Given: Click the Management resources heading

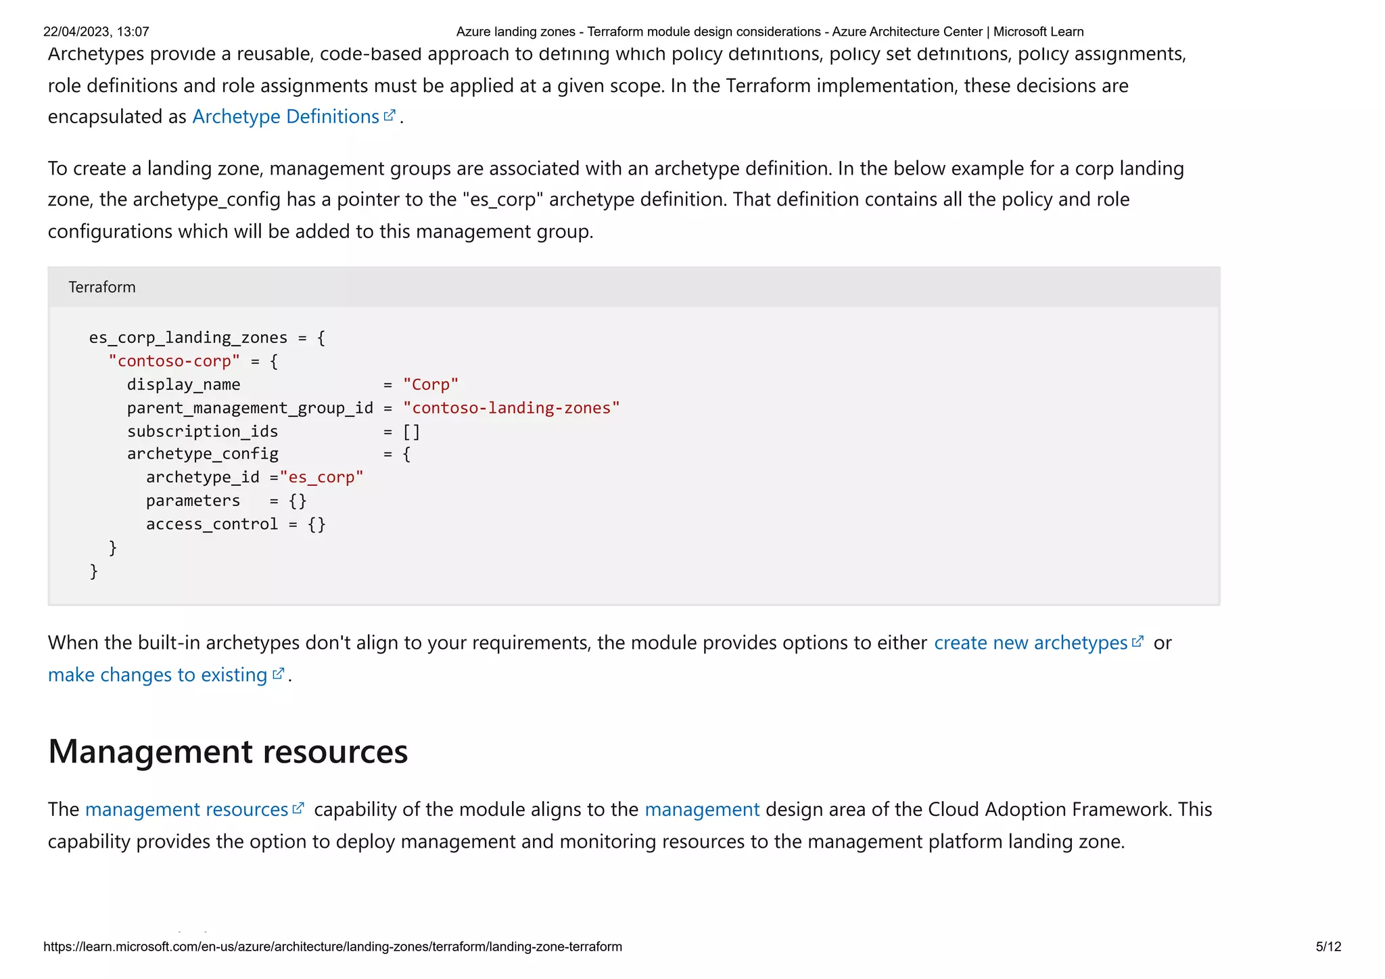Looking at the screenshot, I should pyautogui.click(x=228, y=752).
